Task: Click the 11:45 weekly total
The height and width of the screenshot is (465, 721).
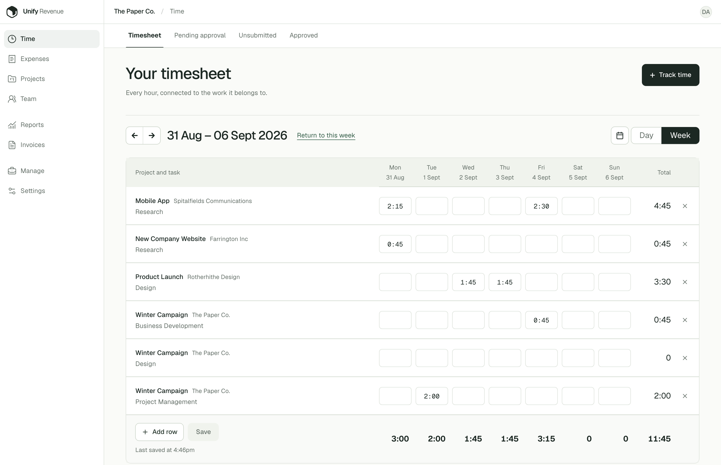Action: pos(659,439)
